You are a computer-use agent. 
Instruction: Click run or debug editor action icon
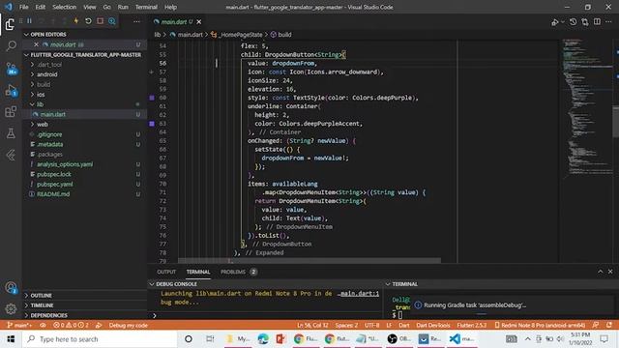point(555,22)
